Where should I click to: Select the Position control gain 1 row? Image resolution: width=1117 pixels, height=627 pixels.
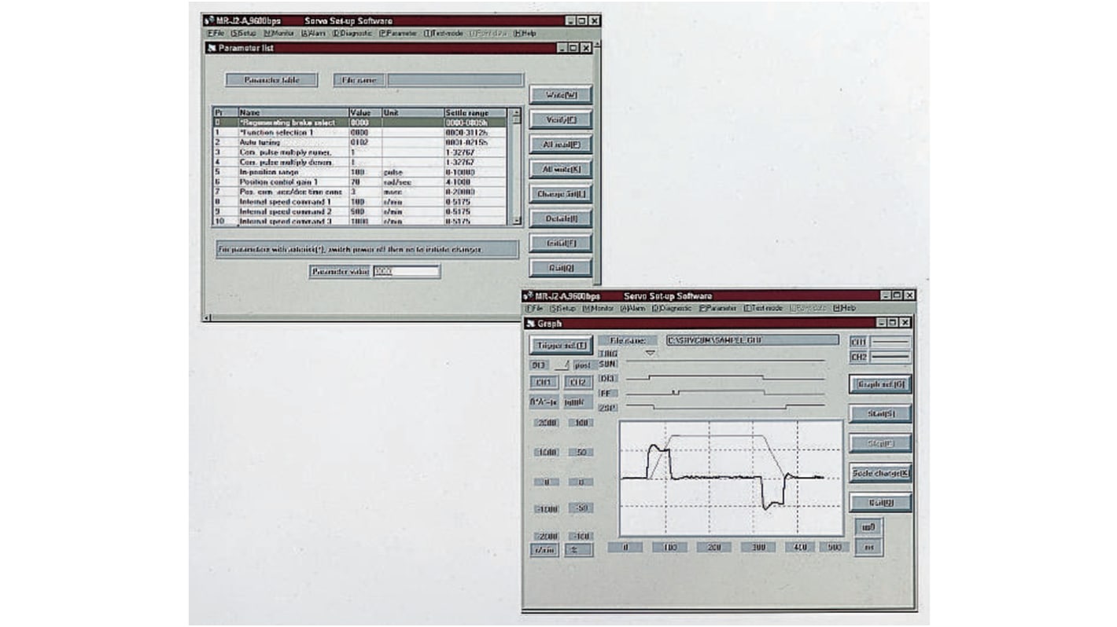(x=361, y=181)
